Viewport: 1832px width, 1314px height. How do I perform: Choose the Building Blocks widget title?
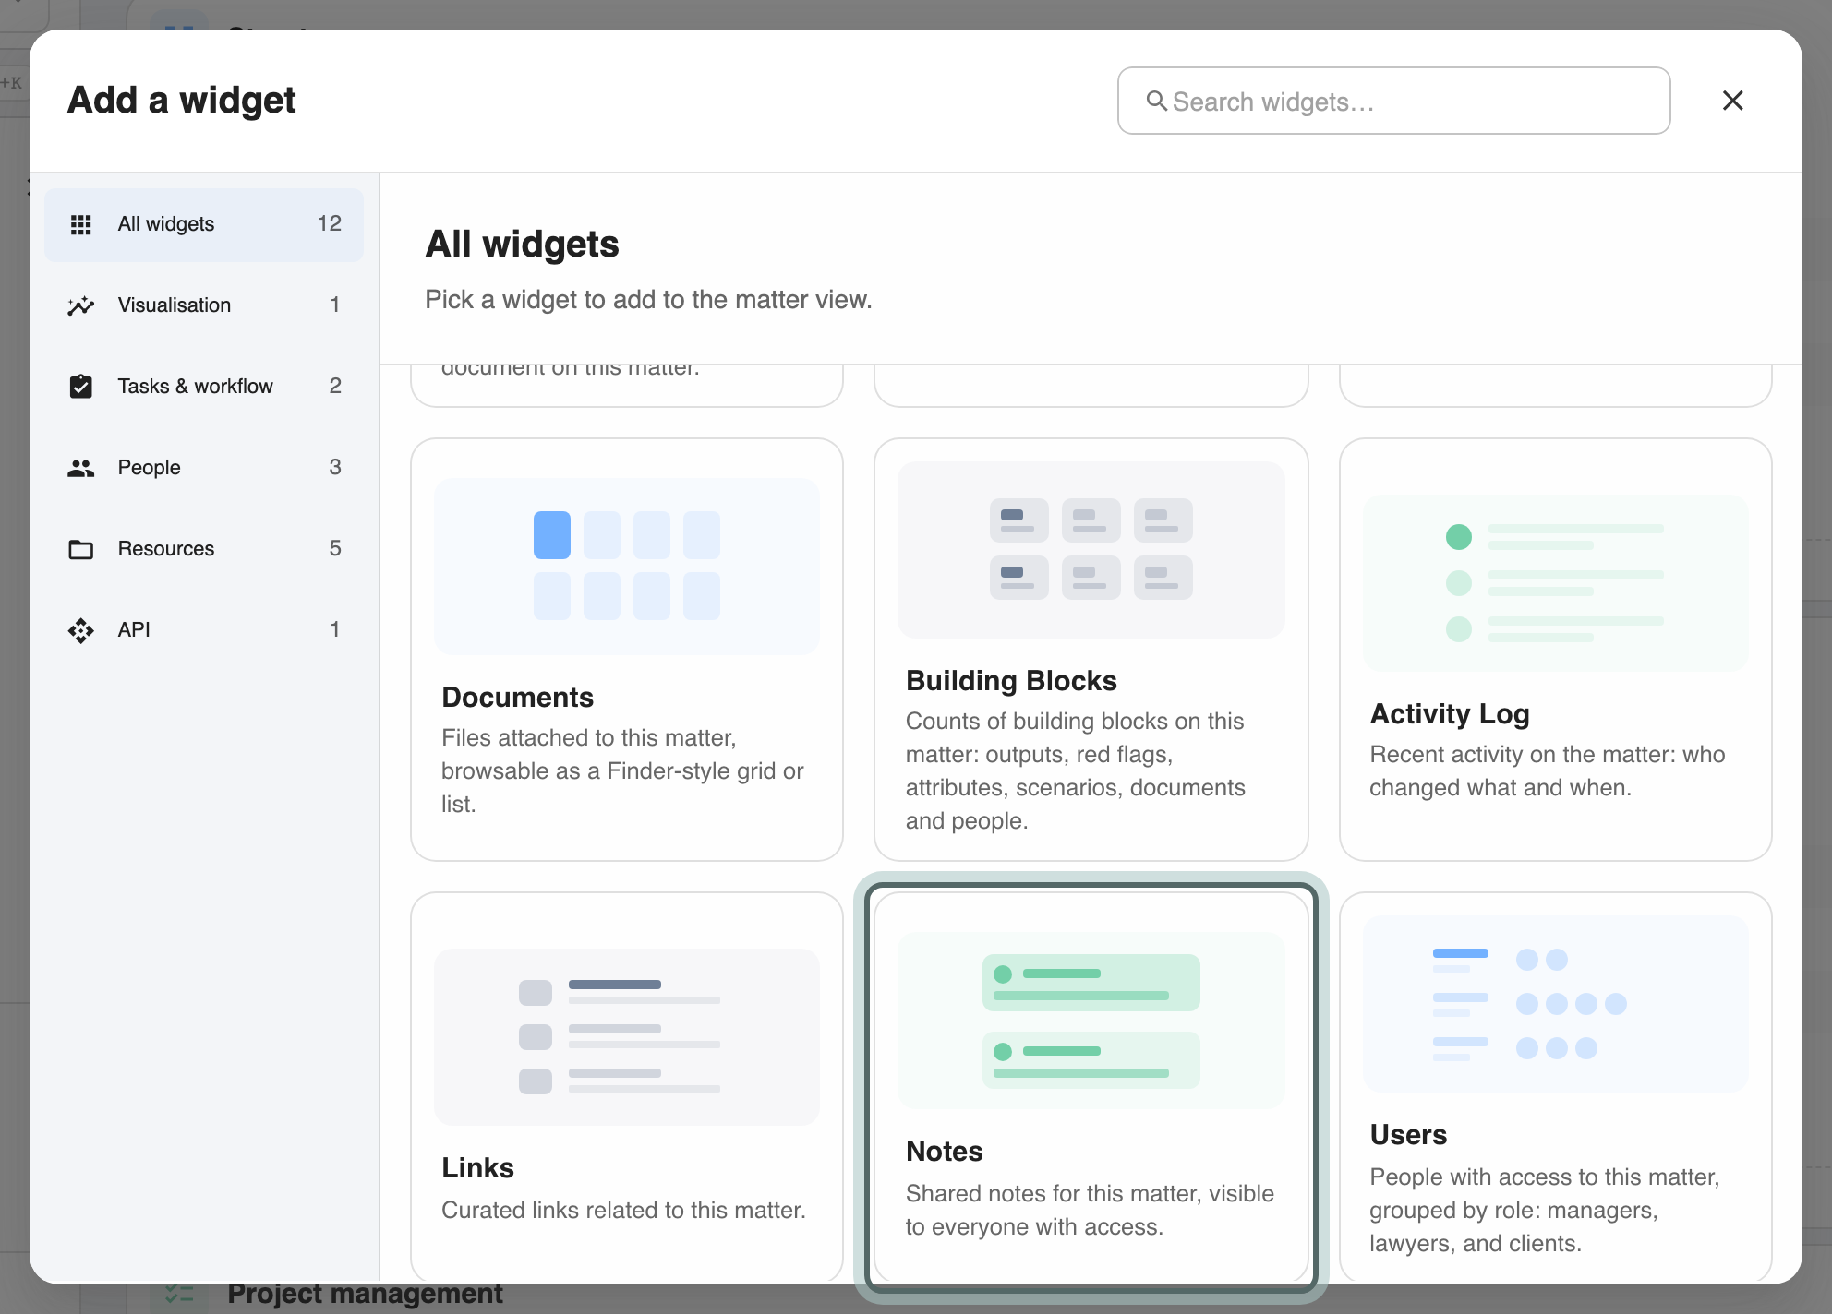[1011, 680]
